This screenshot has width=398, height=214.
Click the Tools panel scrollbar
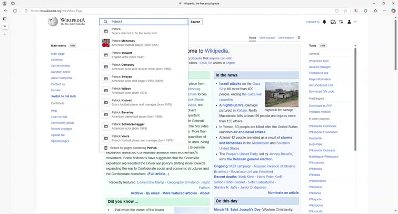[x=355, y=99]
